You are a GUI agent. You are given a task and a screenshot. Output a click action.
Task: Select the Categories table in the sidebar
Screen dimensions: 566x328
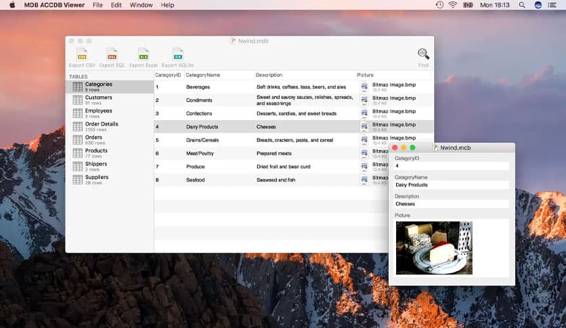tap(110, 87)
